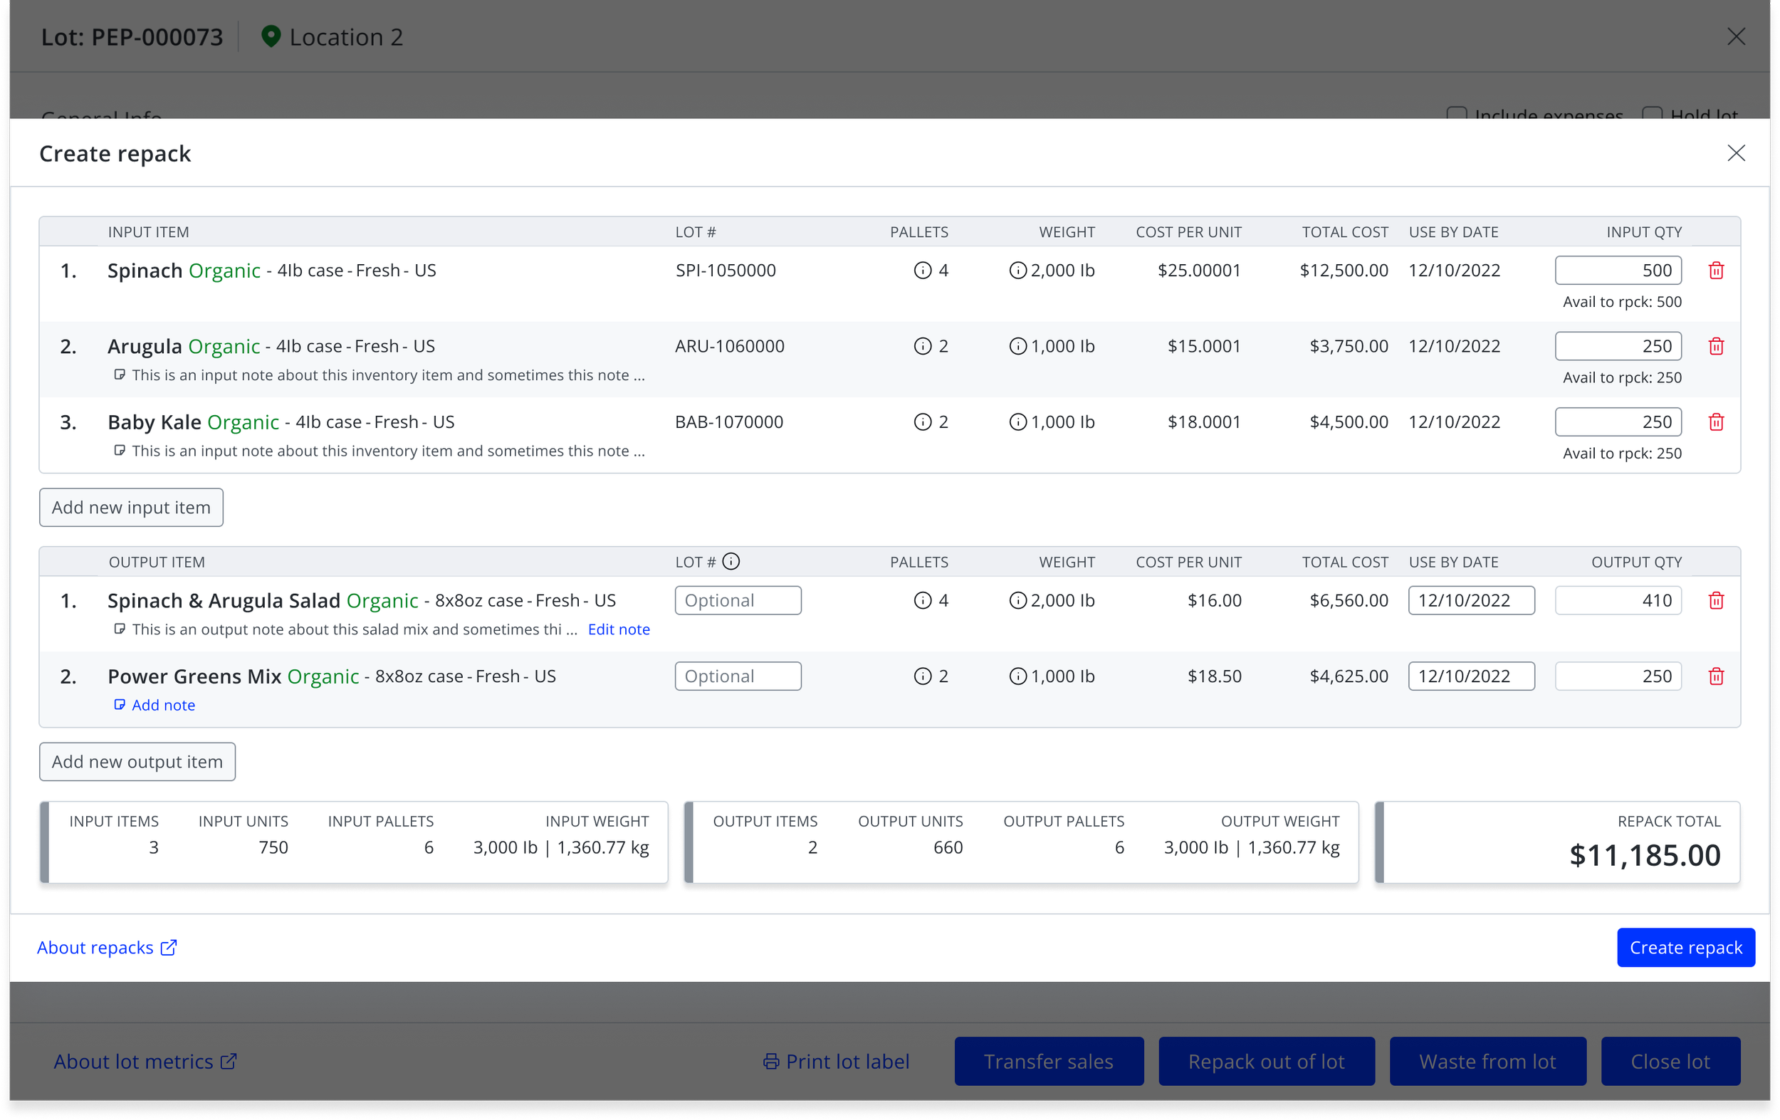Remove the Baby Kale input item
The image size is (1780, 1120).
click(x=1716, y=422)
